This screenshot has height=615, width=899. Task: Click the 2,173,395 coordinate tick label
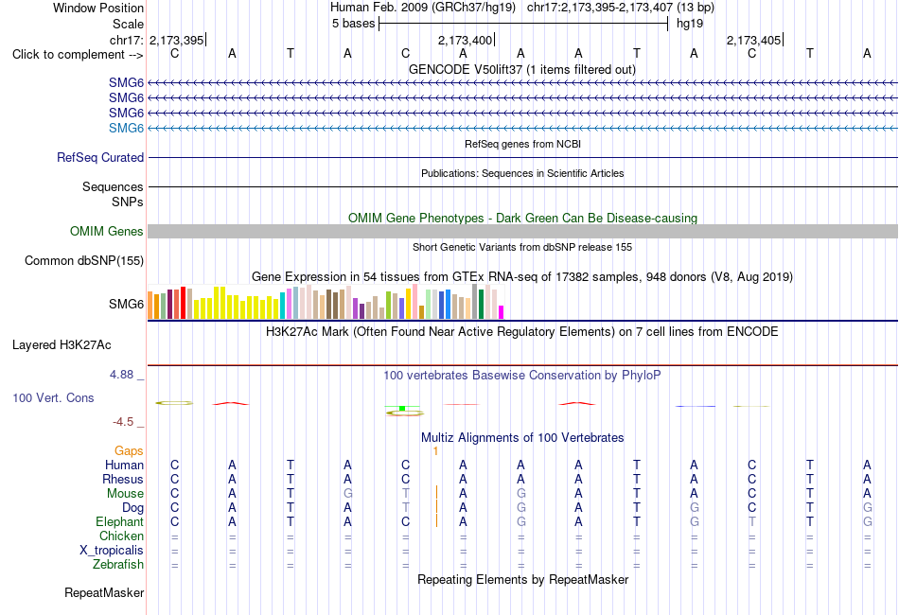click(177, 40)
